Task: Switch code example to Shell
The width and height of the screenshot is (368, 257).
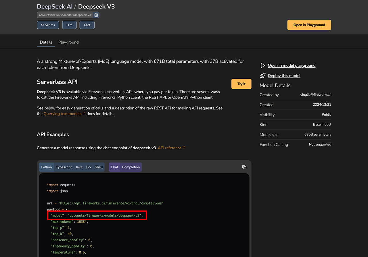Action: click(x=99, y=167)
